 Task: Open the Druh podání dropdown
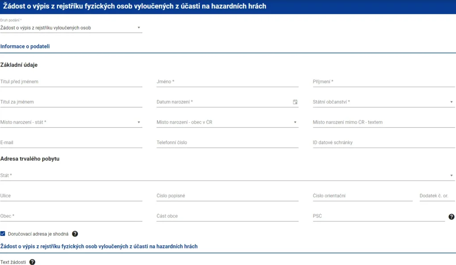(x=71, y=28)
